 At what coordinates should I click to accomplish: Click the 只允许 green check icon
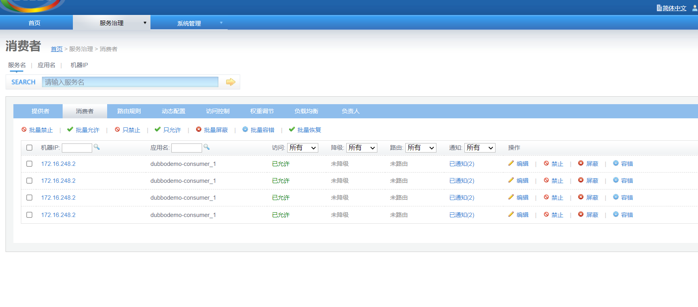(x=158, y=129)
